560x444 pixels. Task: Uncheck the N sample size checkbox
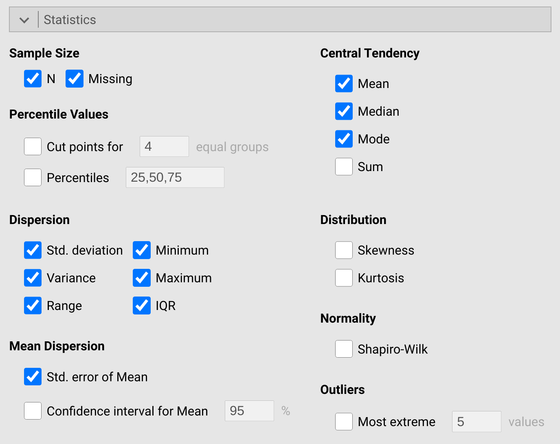(33, 79)
